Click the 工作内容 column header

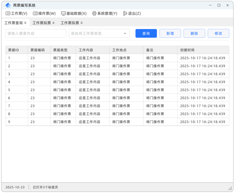click(93, 50)
